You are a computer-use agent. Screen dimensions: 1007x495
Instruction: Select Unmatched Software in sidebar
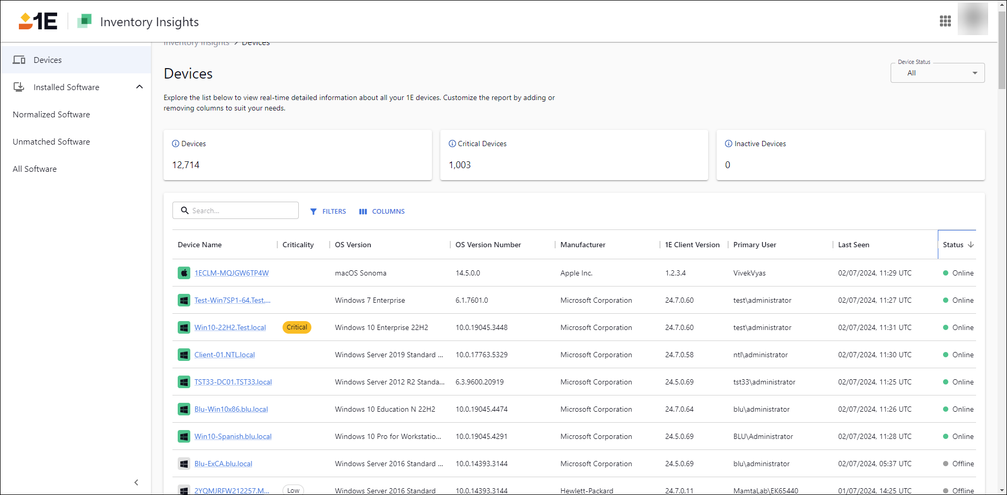point(51,141)
